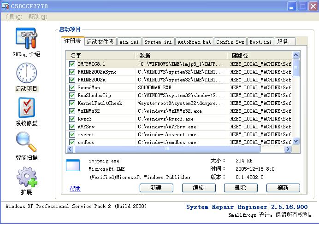Uncheck the Kvsc3 startup item
The width and height of the screenshot is (319, 225).
[72, 119]
